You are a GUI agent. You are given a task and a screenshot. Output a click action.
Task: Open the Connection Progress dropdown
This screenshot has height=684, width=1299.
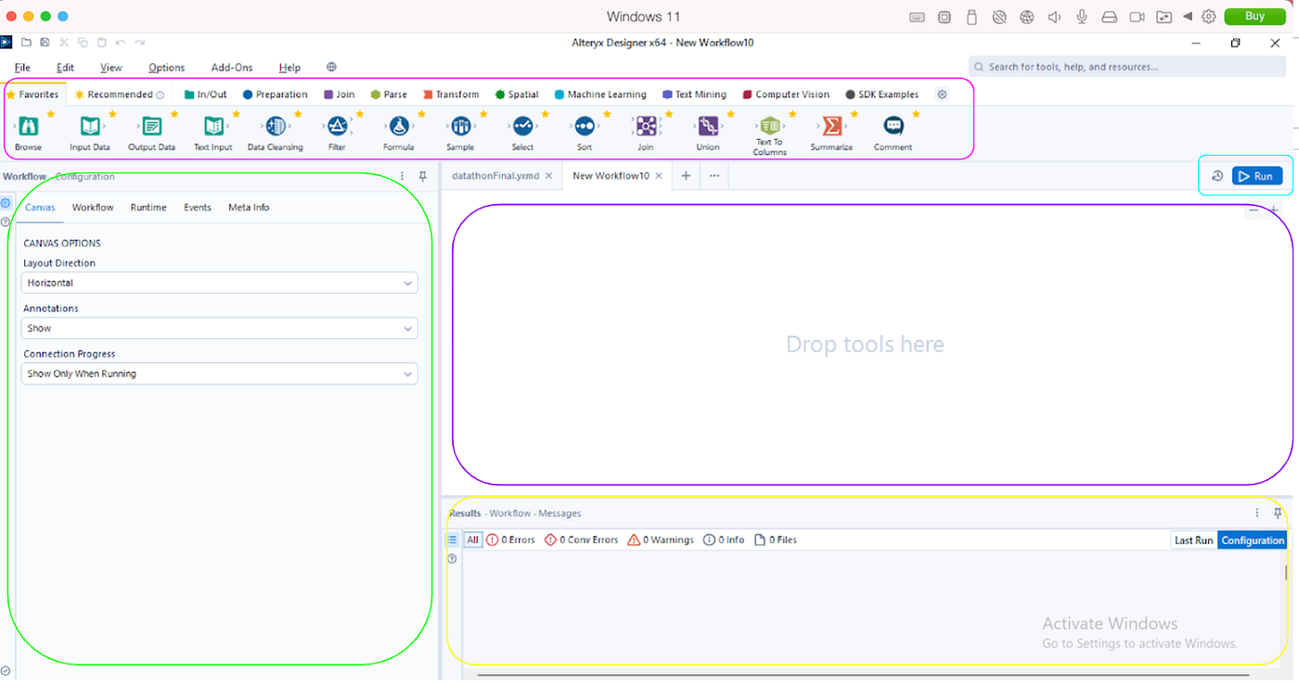[220, 374]
